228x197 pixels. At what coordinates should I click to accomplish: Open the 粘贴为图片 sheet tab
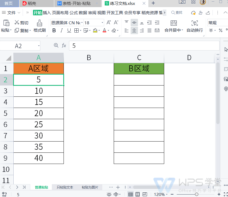(90, 187)
